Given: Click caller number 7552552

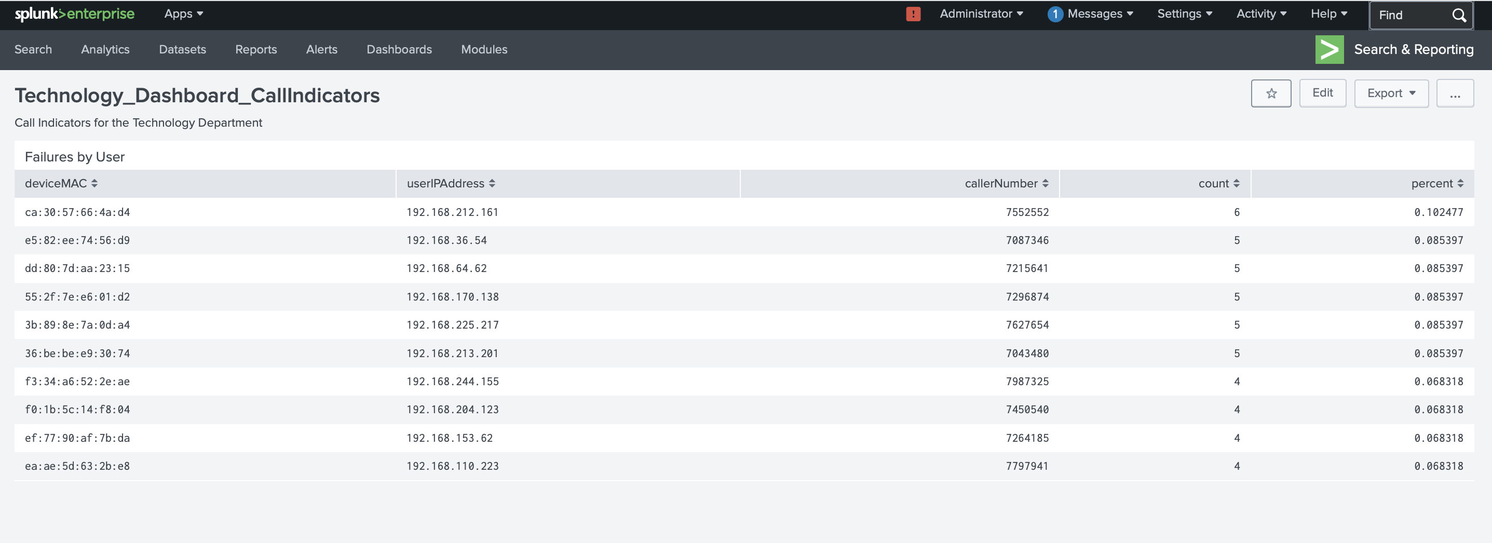Looking at the screenshot, I should (x=1027, y=212).
